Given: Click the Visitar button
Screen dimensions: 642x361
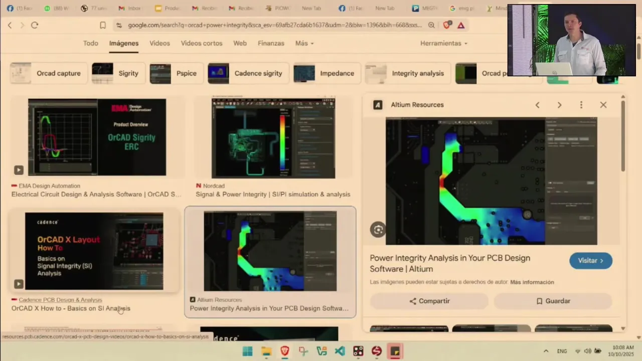Looking at the screenshot, I should click(591, 261).
